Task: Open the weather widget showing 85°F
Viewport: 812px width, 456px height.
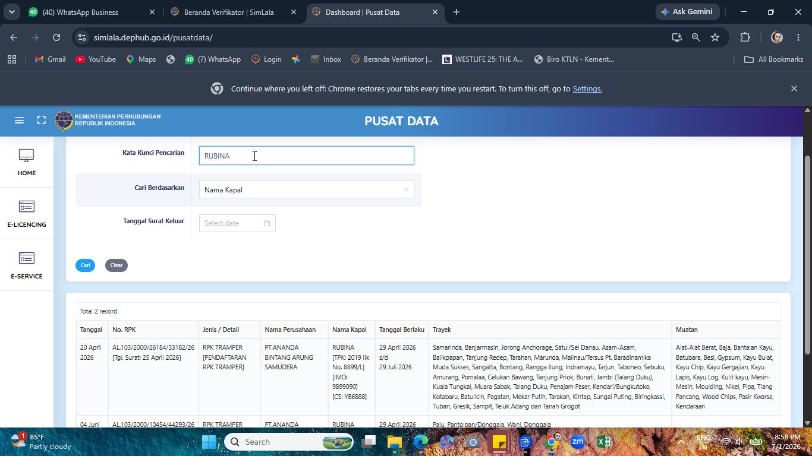Action: coord(42,442)
